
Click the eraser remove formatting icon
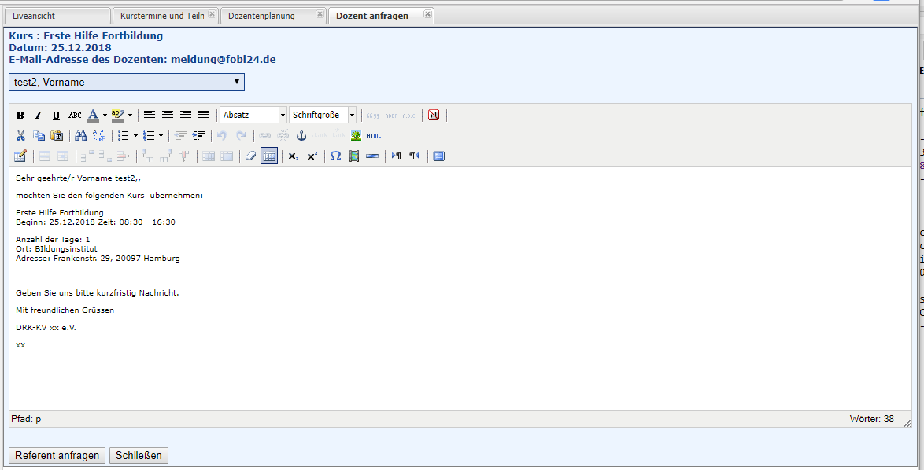[251, 156]
